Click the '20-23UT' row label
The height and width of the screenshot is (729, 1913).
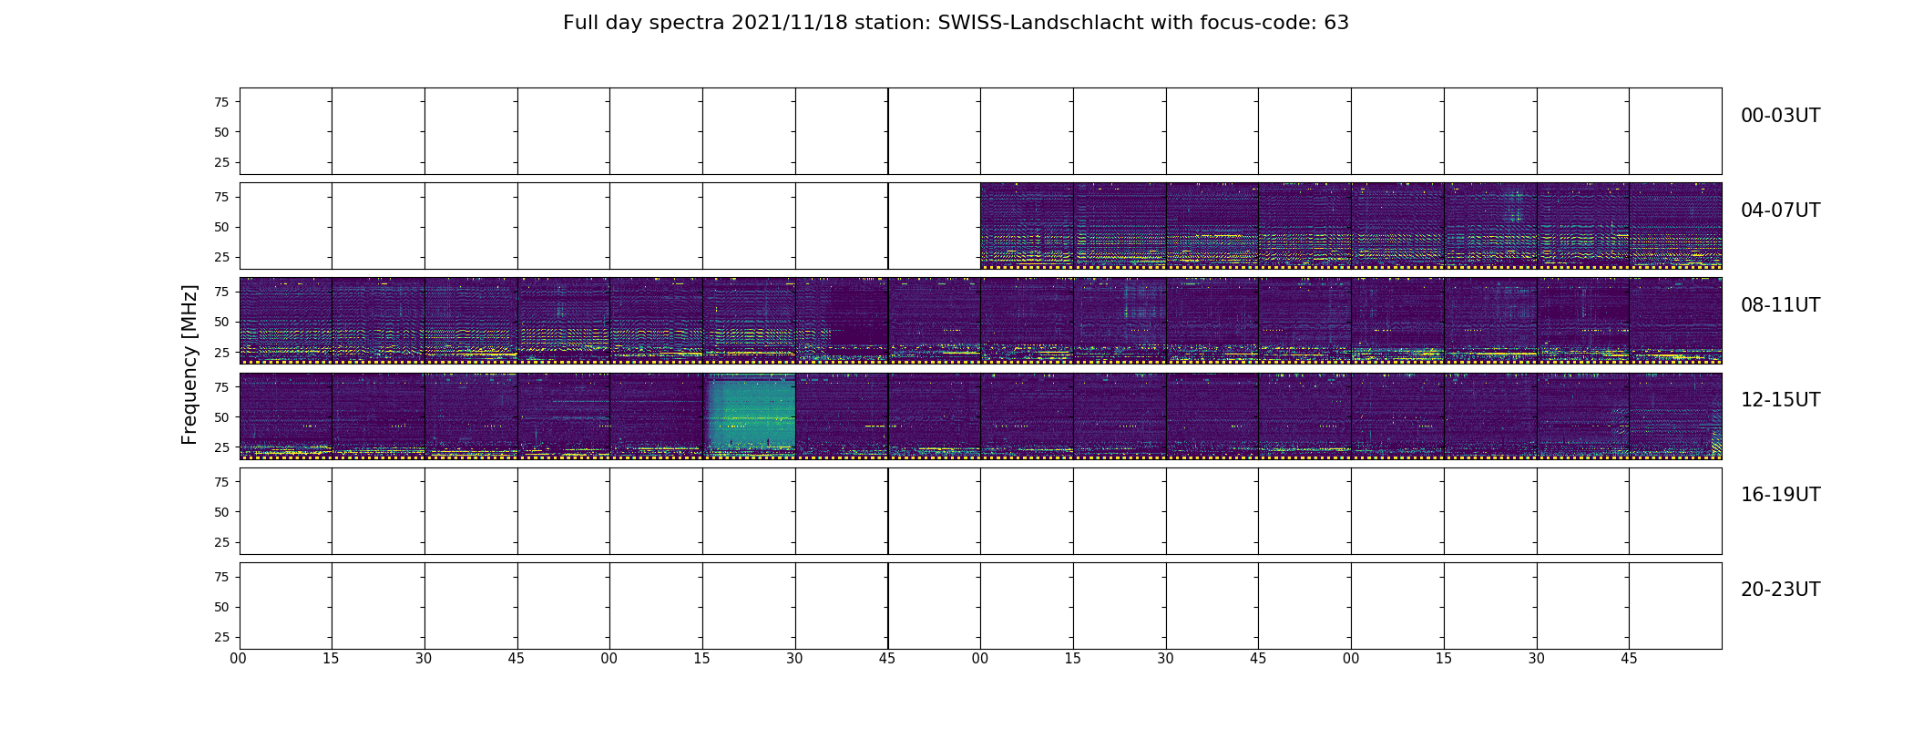click(1780, 590)
